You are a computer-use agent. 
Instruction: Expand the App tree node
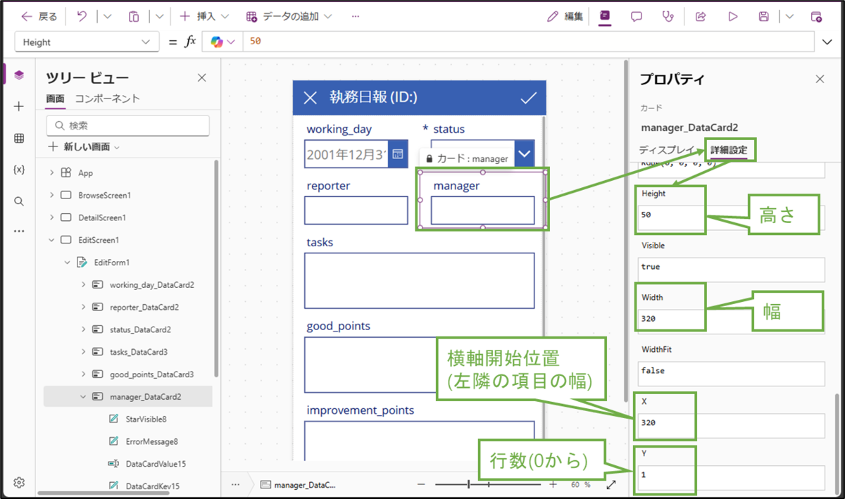(x=51, y=172)
